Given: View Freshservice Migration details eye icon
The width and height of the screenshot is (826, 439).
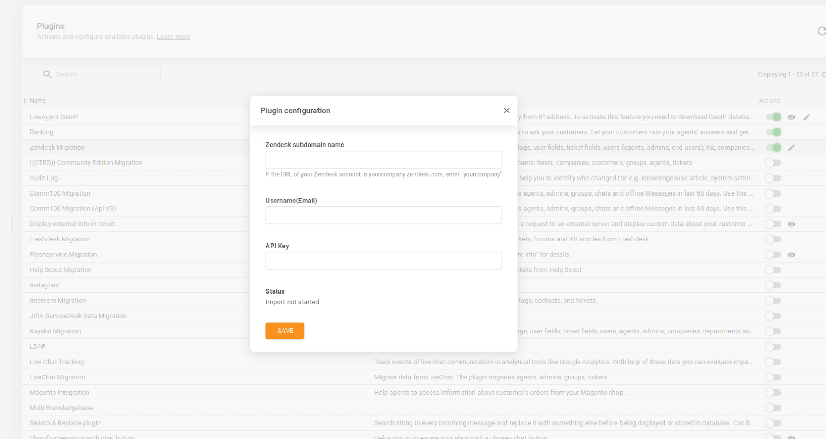Looking at the screenshot, I should (791, 255).
